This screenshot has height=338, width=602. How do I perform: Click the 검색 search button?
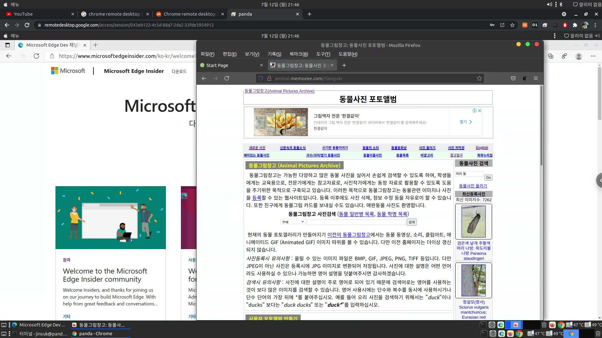[x=412, y=222]
